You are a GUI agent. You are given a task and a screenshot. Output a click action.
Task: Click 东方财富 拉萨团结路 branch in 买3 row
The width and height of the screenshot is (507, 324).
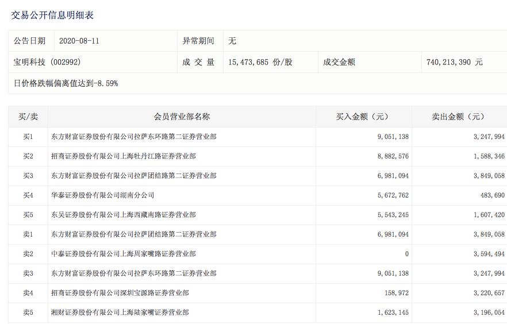(134, 176)
